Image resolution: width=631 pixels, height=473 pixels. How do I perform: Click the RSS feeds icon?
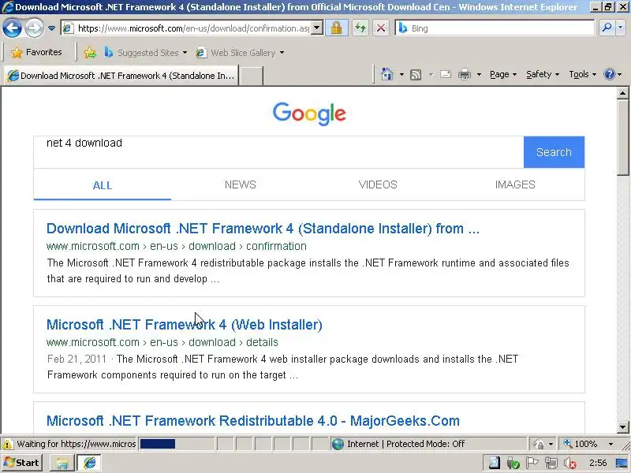[416, 74]
